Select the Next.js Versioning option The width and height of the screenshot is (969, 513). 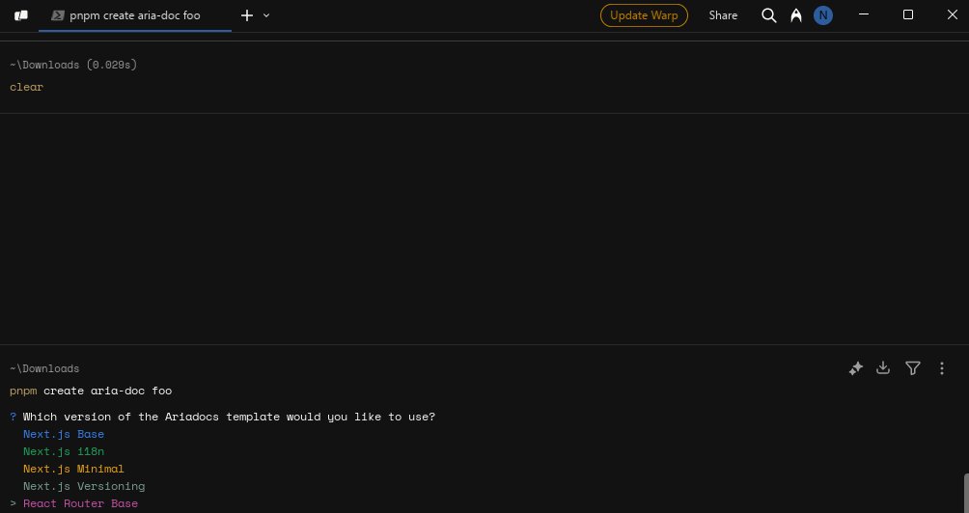click(84, 486)
